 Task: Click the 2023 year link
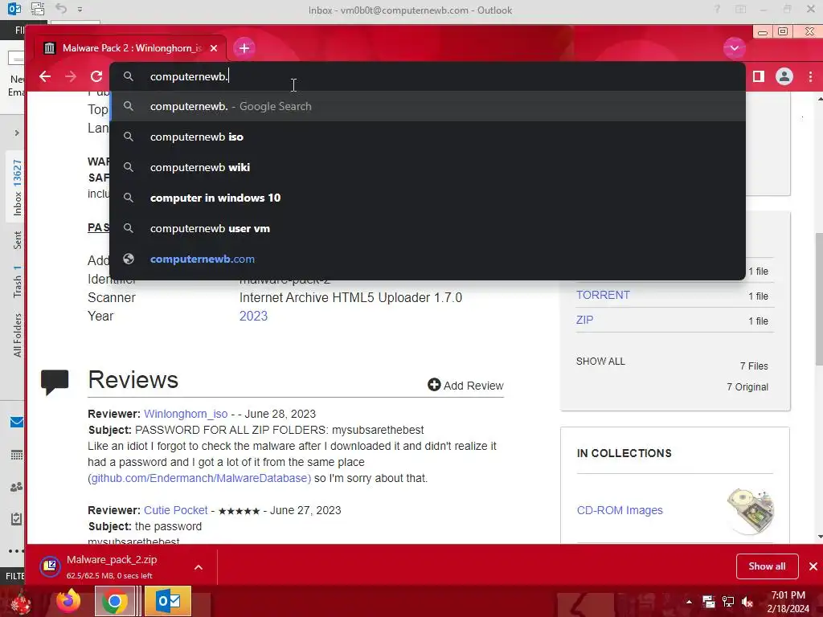pos(253,316)
